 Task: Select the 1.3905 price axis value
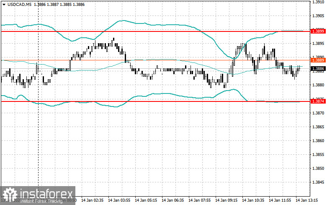(x=318, y=16)
